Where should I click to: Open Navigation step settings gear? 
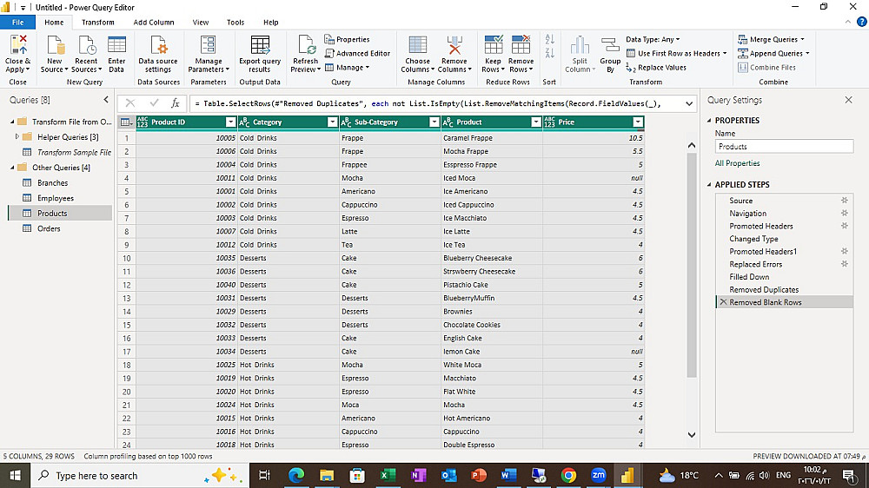click(844, 214)
